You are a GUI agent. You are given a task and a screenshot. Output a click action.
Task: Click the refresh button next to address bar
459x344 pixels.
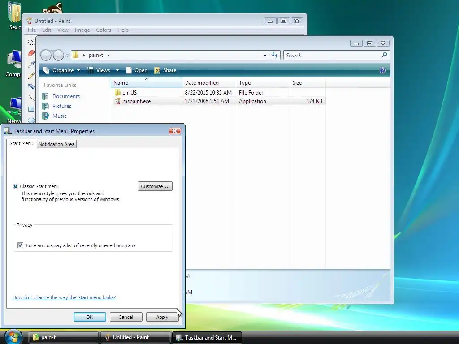[275, 55]
